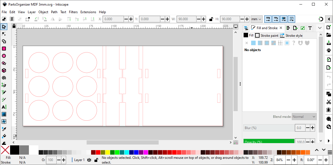The height and width of the screenshot is (165, 333).
Task: Select the Gradient tool
Action: (x=4, y=114)
